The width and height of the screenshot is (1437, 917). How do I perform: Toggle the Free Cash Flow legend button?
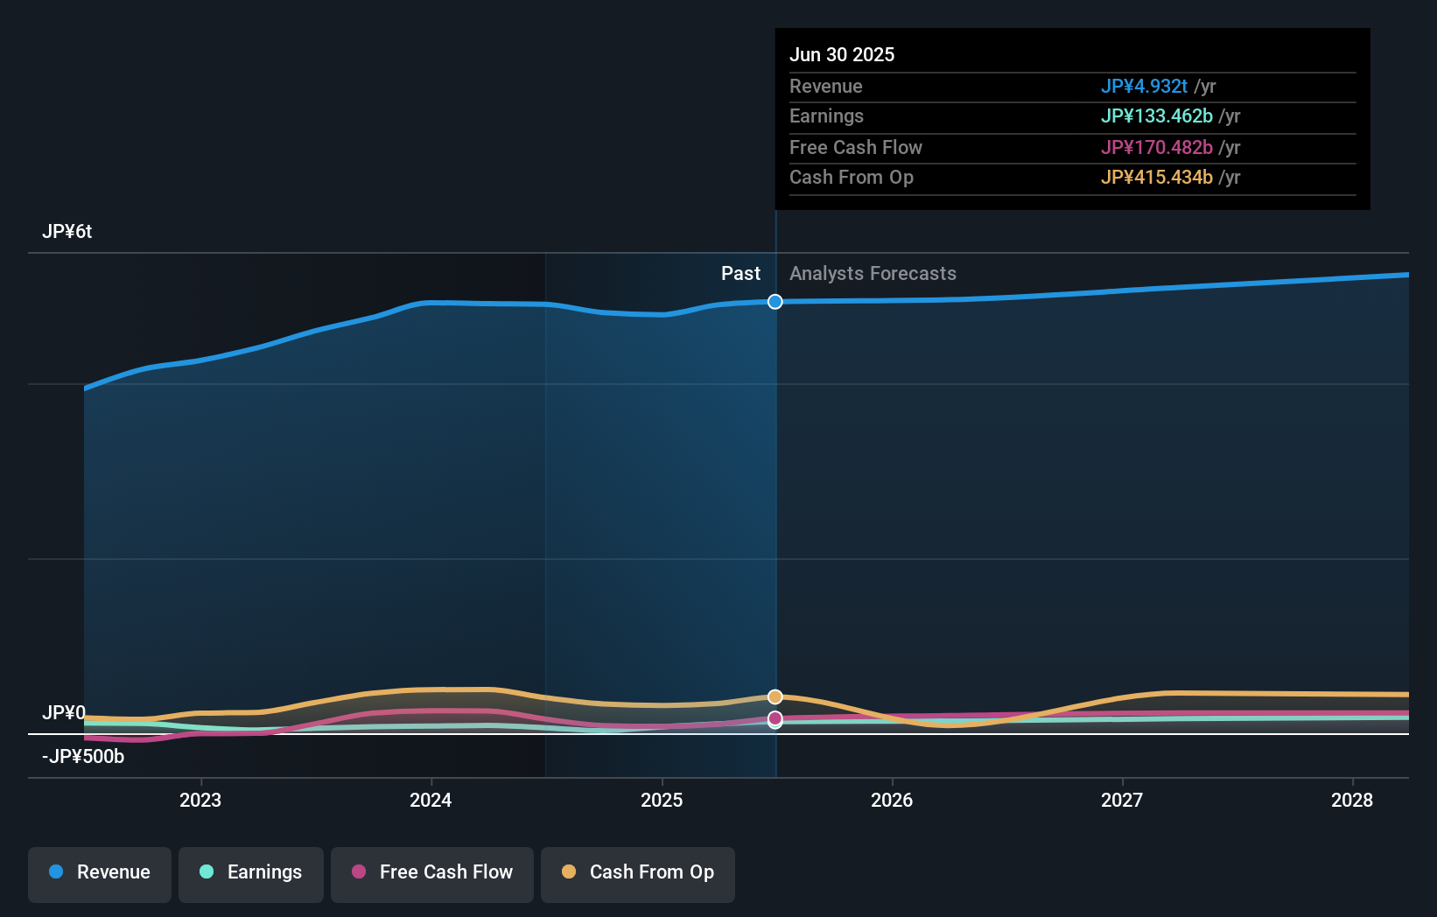tap(432, 874)
